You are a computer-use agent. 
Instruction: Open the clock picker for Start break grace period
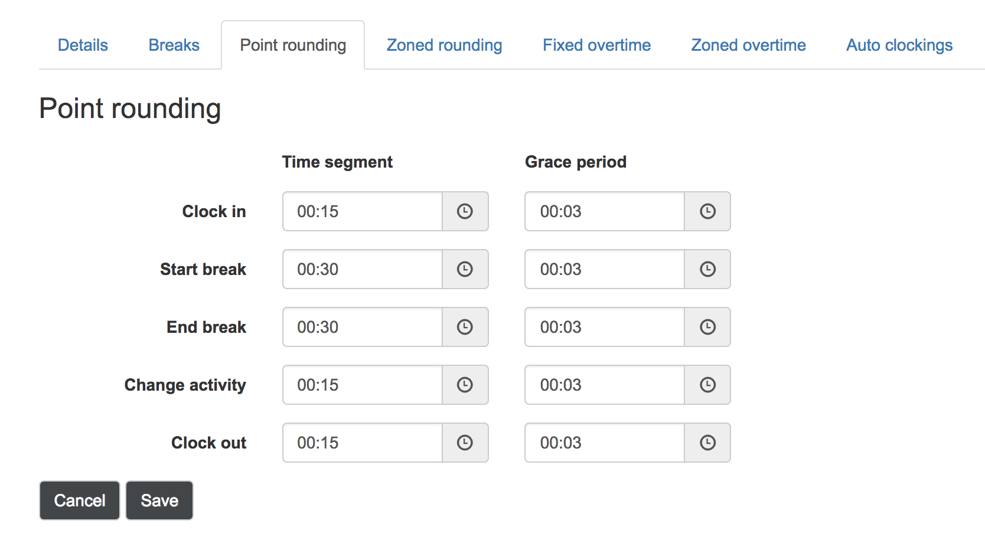pyautogui.click(x=707, y=269)
